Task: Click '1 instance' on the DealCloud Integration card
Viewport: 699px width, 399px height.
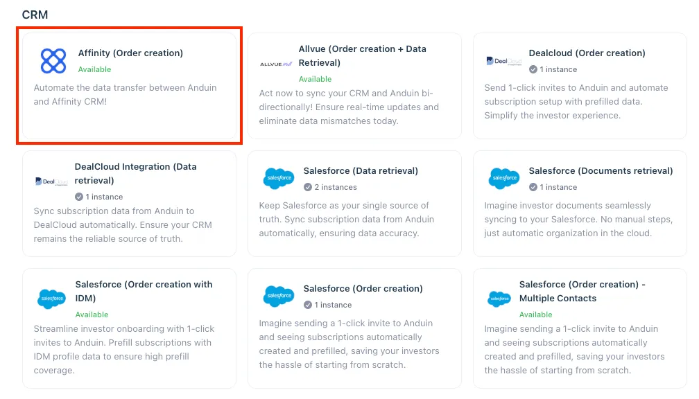Action: tap(104, 197)
